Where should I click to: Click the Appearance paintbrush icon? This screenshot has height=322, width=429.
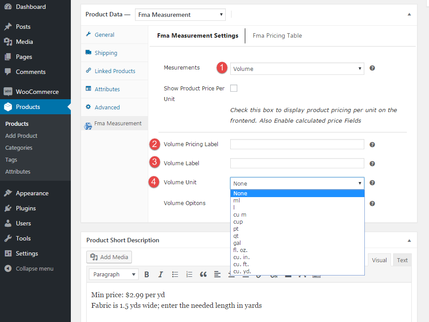tap(8, 193)
